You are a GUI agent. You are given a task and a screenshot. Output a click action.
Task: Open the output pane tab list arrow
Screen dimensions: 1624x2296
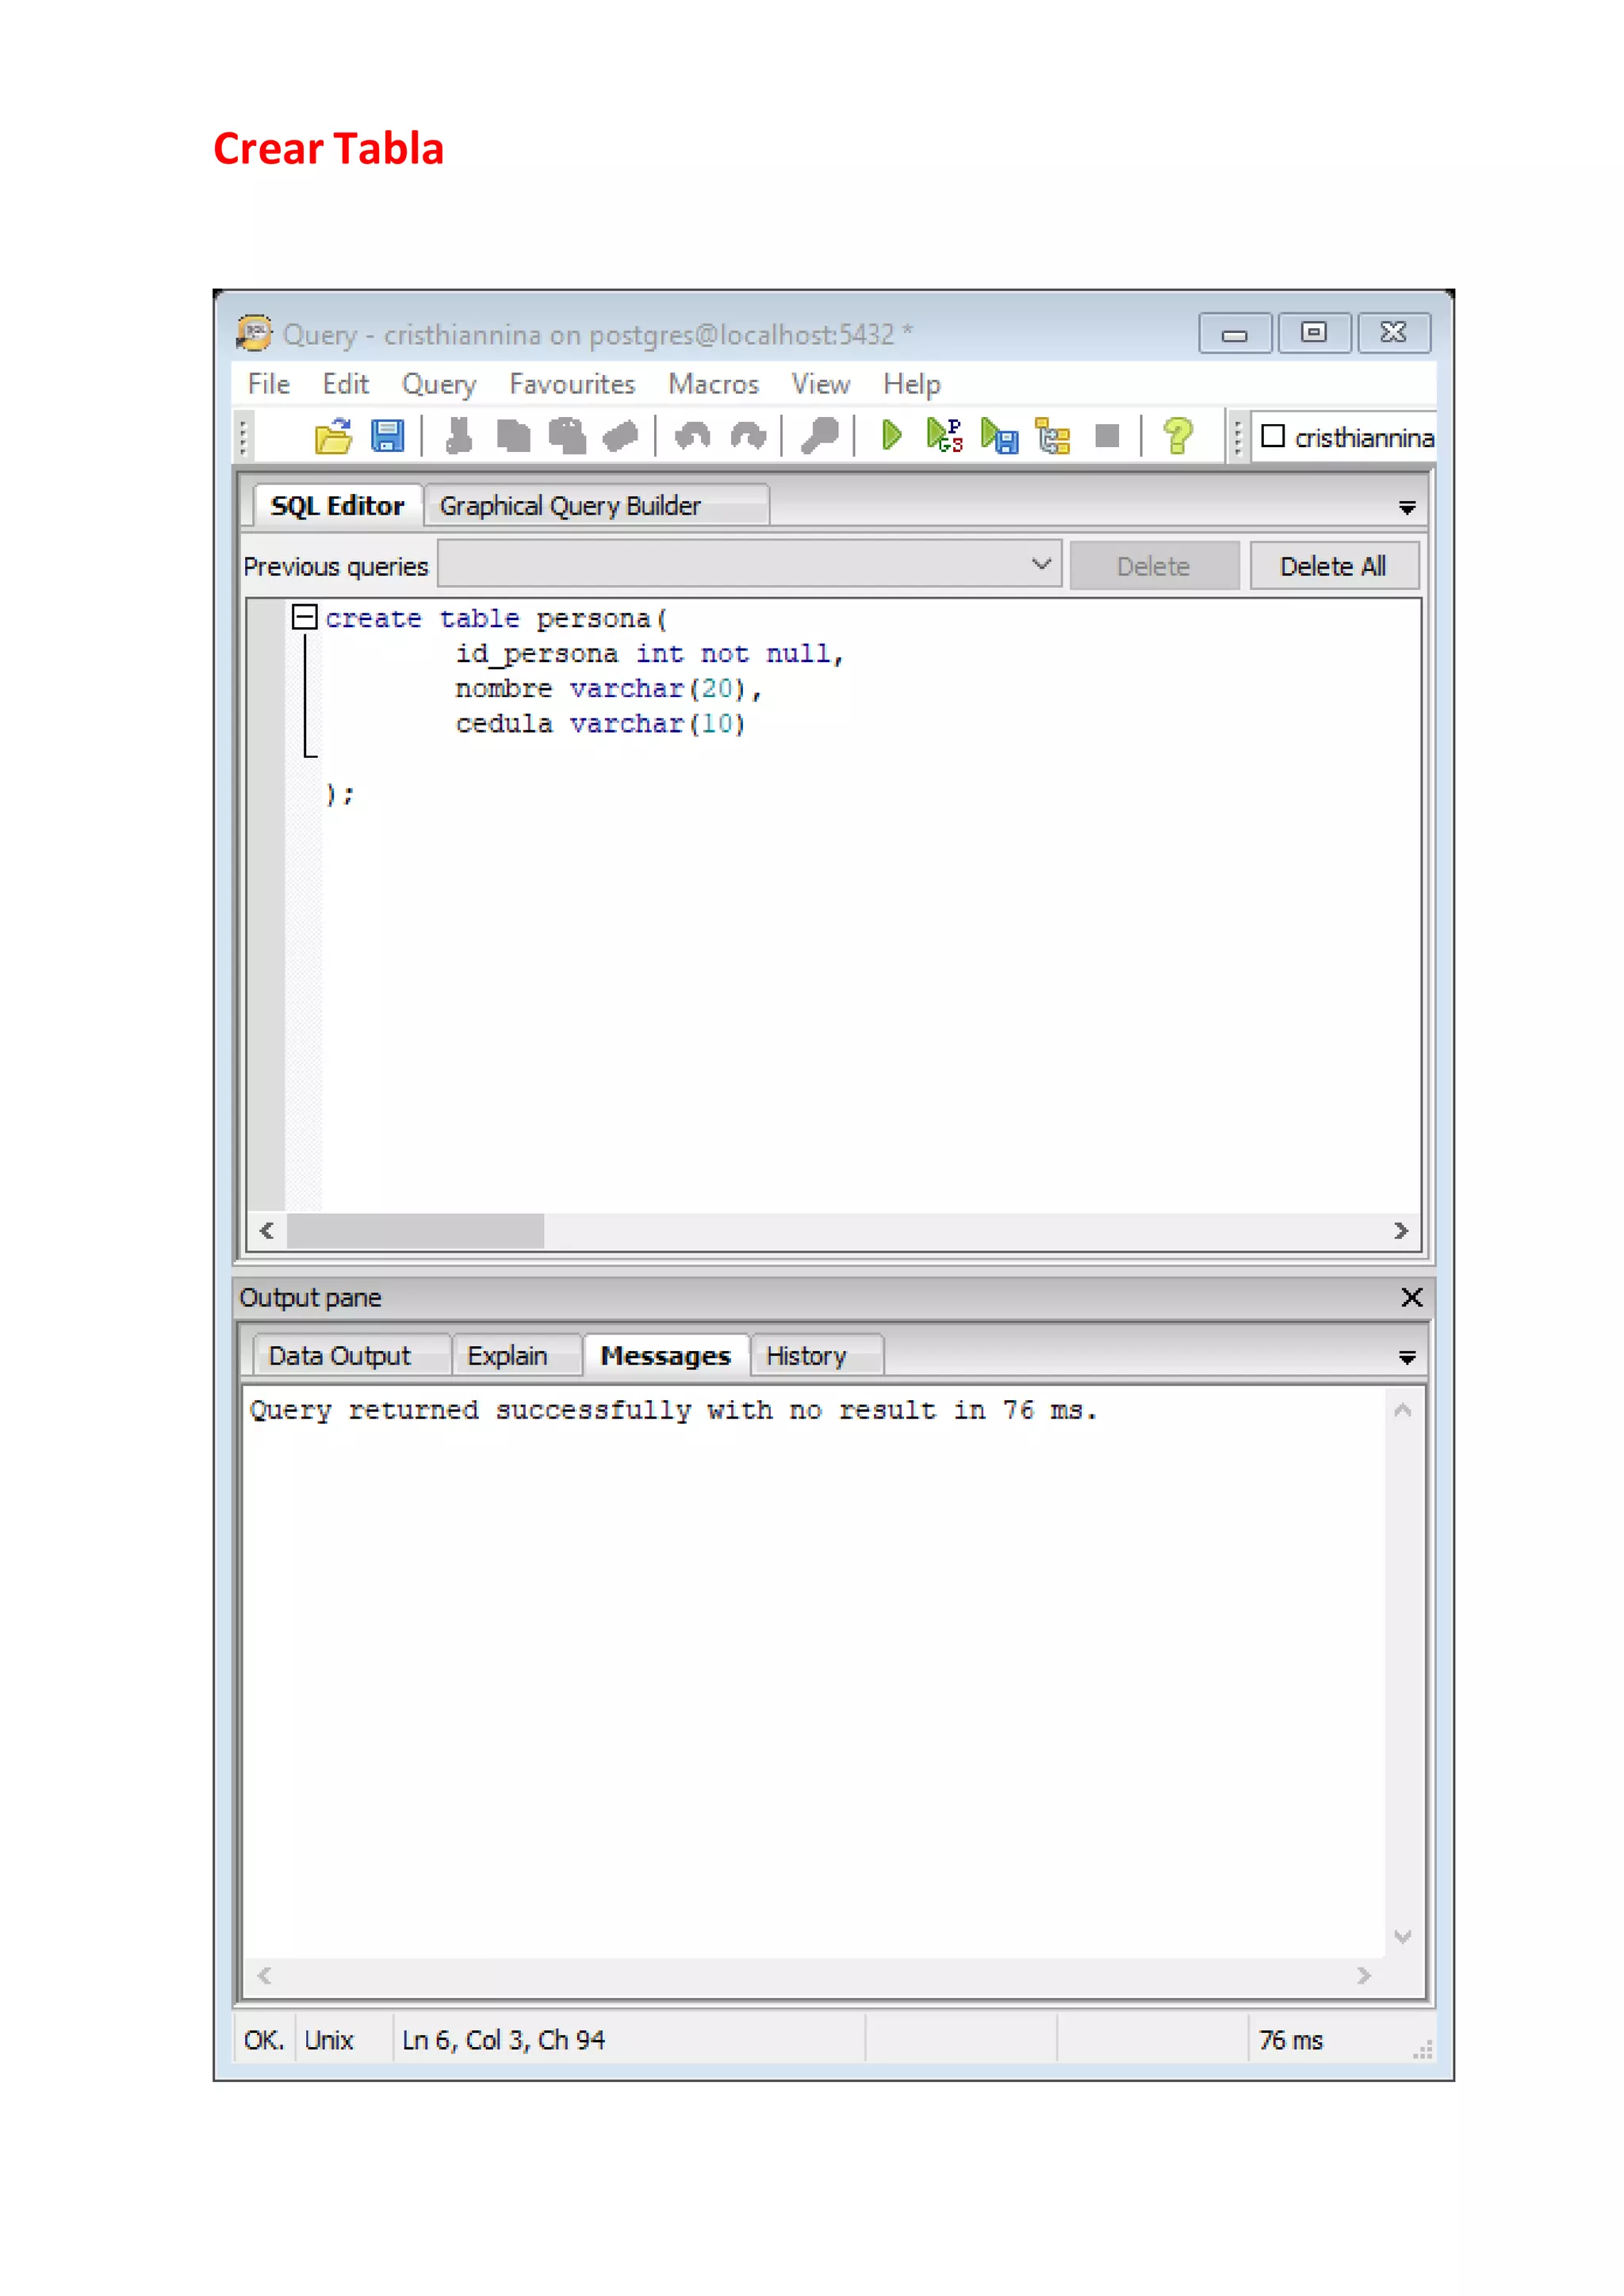click(1406, 1357)
